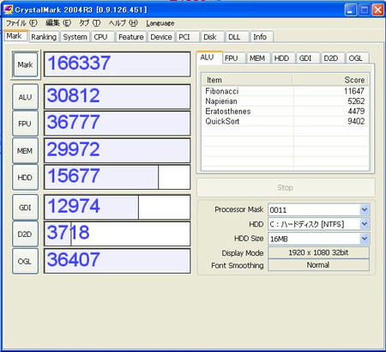
Task: Expand the HDD Size dropdown
Action: (x=364, y=239)
